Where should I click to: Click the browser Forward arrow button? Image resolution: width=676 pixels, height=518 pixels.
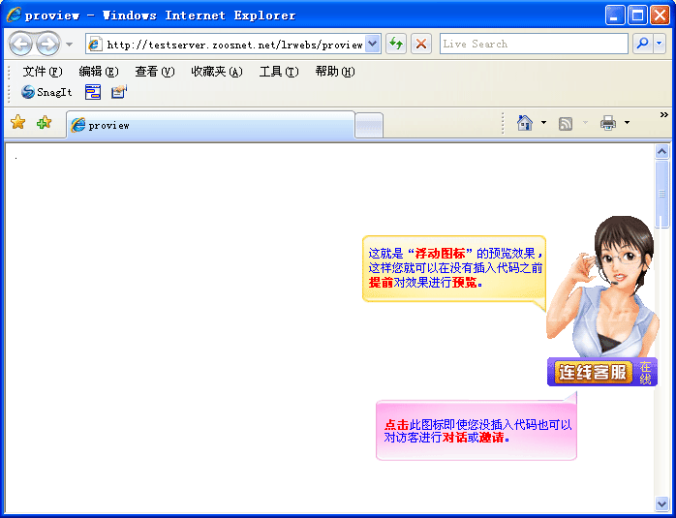(x=47, y=44)
